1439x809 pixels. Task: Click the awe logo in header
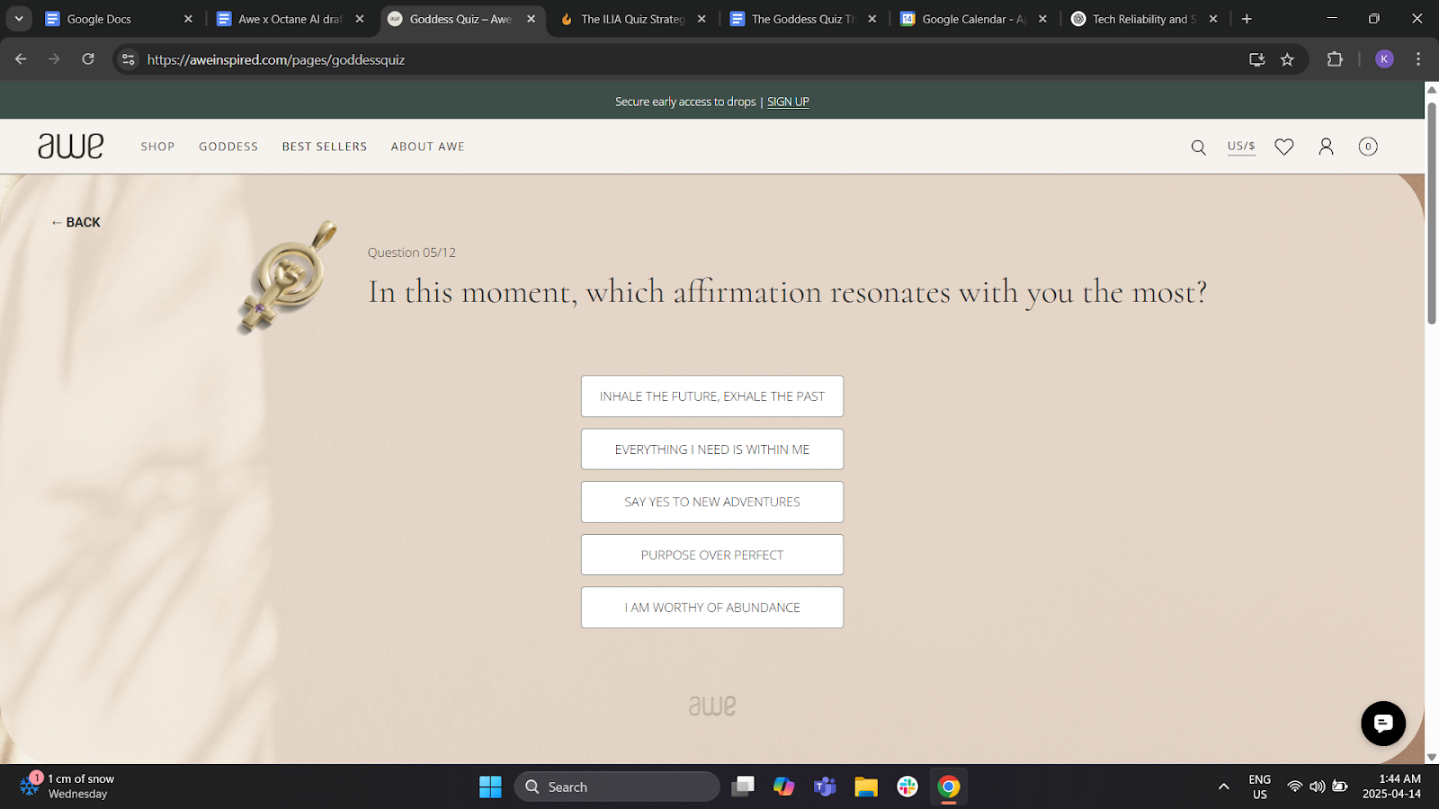point(71,146)
